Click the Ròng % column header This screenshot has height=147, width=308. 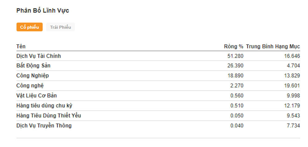tap(233, 47)
